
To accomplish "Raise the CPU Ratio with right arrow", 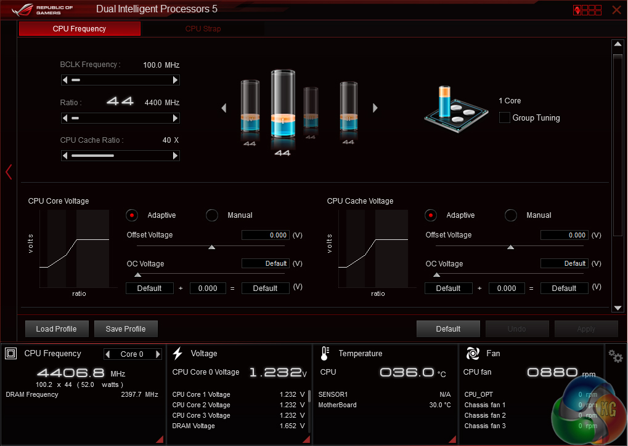I will (176, 118).
